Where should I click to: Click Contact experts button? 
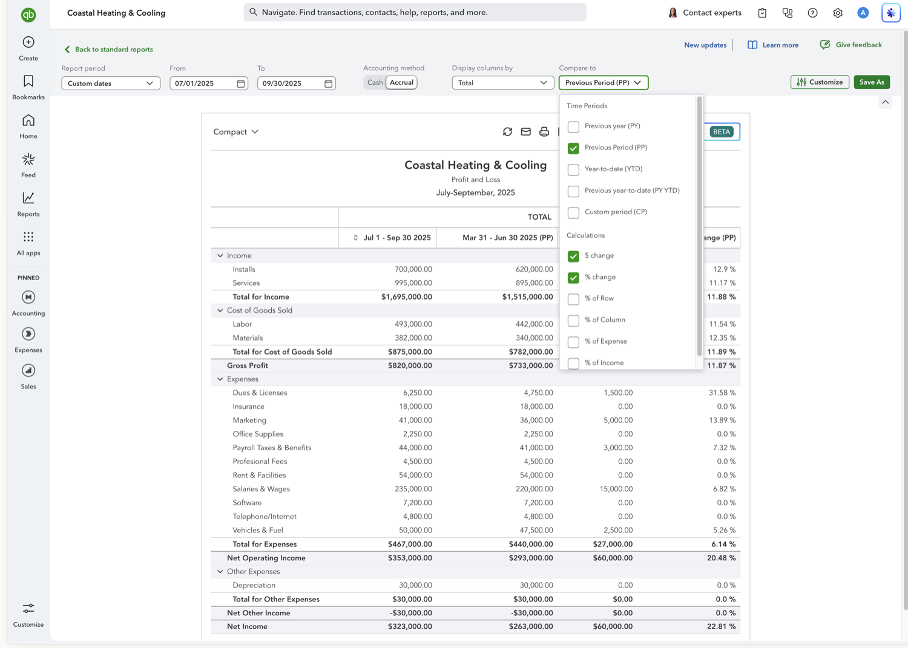point(705,13)
